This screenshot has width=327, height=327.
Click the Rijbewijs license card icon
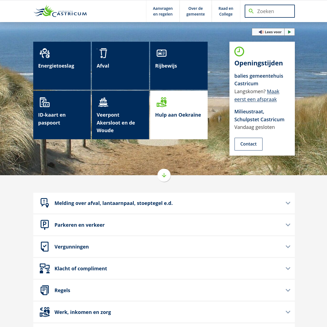[x=162, y=53]
